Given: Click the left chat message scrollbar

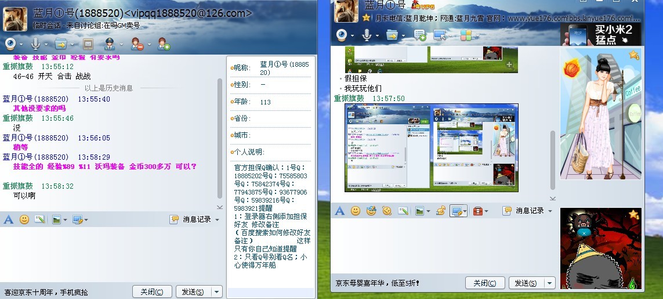Looking at the screenshot, I should tap(219, 138).
